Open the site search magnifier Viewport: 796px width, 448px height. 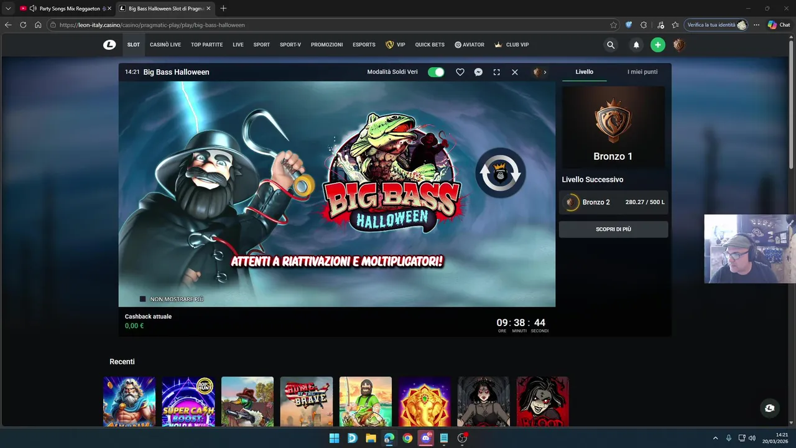[611, 45]
